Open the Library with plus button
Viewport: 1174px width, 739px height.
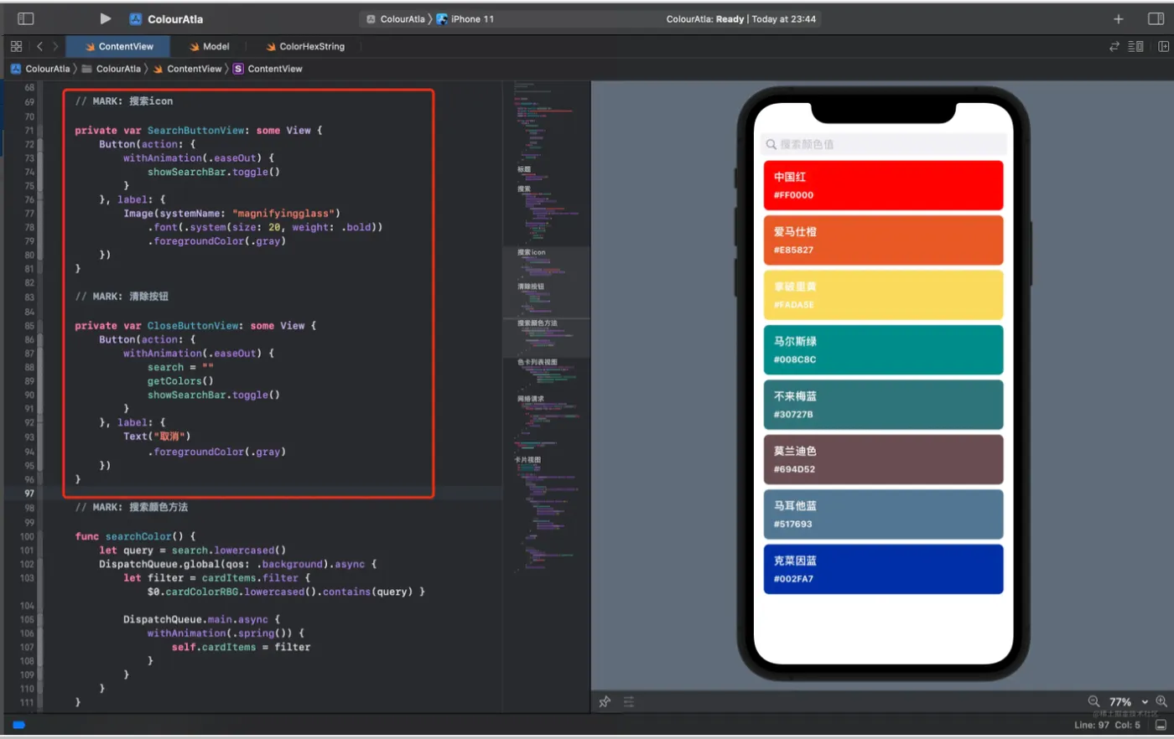1118,18
